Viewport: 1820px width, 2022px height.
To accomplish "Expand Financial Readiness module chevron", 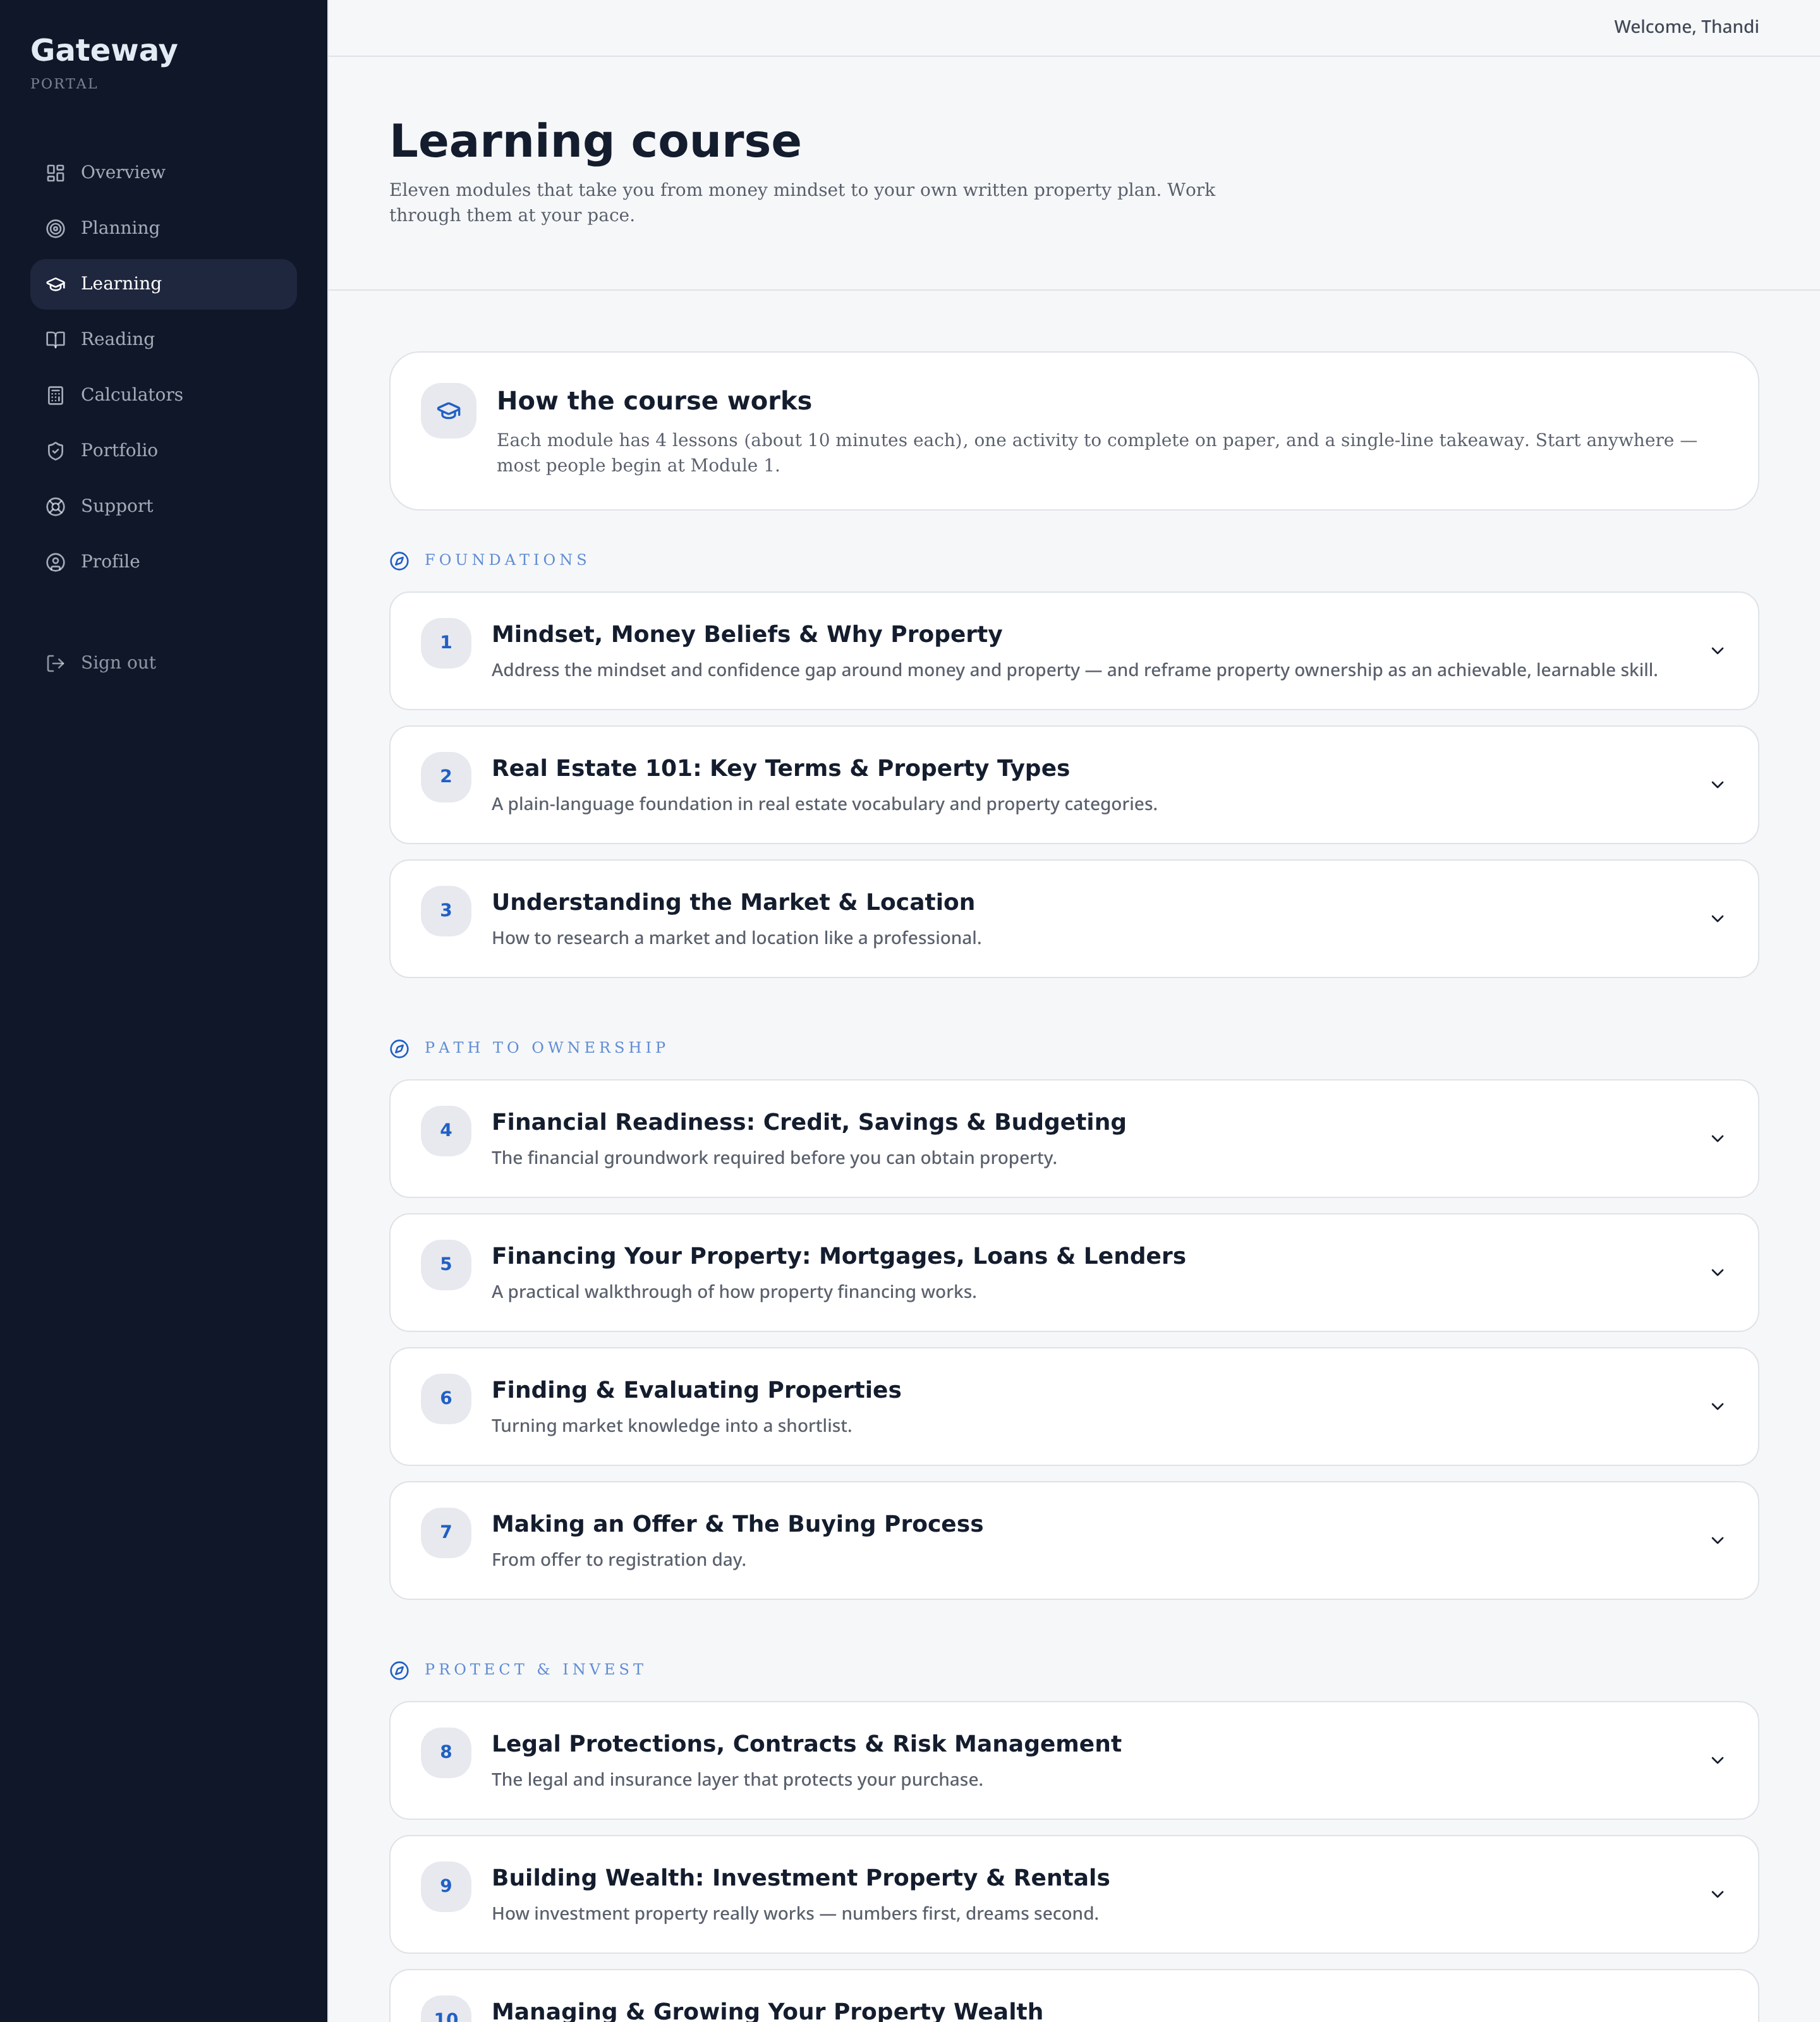I will [x=1717, y=1139].
